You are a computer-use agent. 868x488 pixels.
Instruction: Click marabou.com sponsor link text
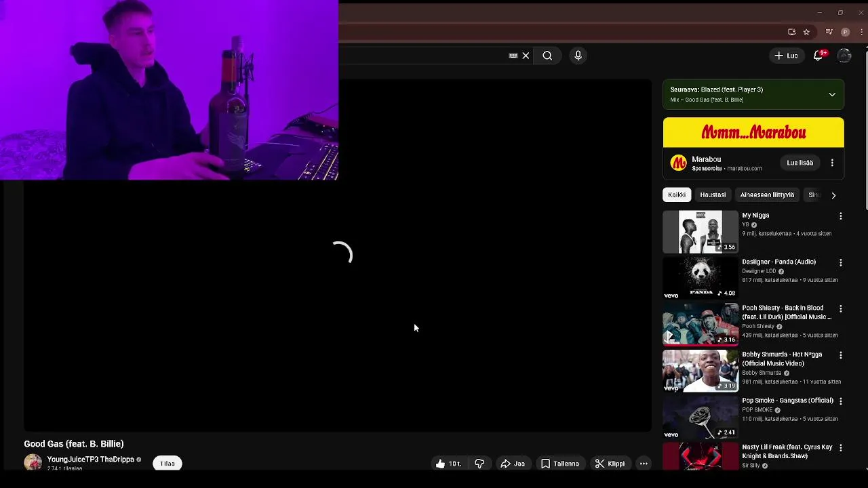tap(745, 168)
